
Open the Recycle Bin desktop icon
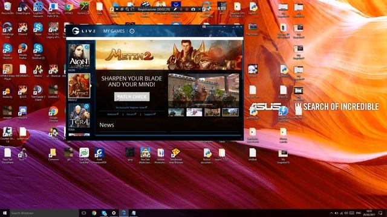(7, 8)
